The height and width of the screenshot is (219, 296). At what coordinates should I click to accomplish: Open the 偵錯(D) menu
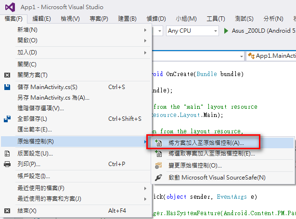coord(155,19)
